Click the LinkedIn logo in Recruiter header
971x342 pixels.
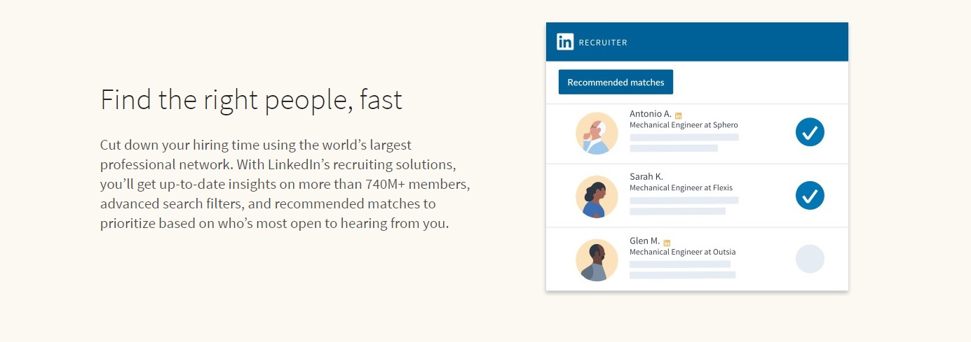[x=565, y=42]
